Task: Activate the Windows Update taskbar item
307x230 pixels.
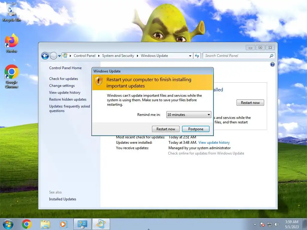Action: click(101, 224)
